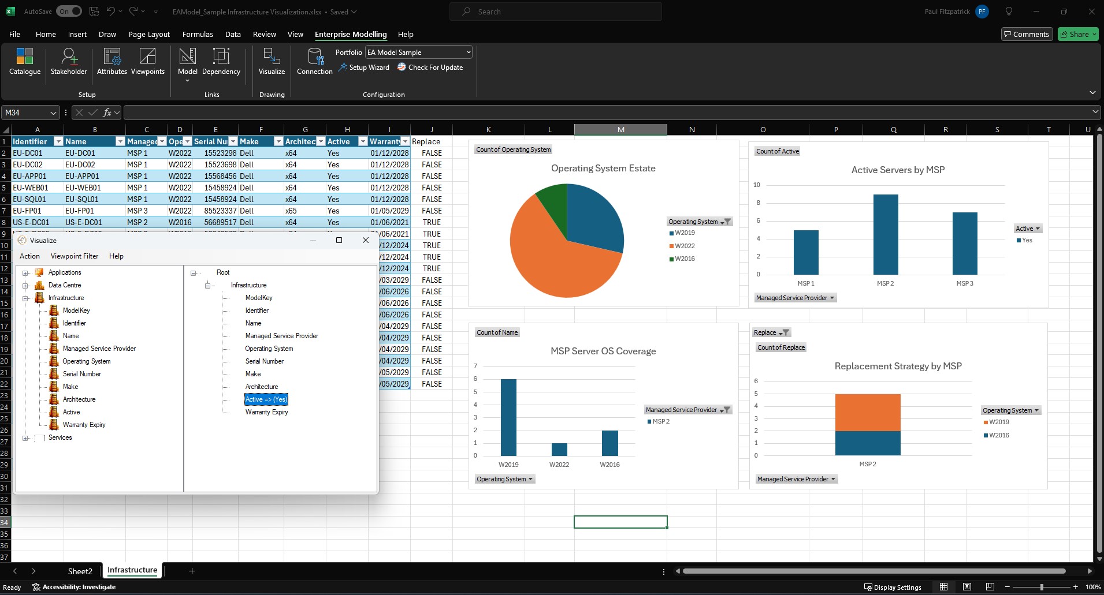Click the horizontal scrollbar at bottom
This screenshot has width=1104, height=595.
point(874,571)
